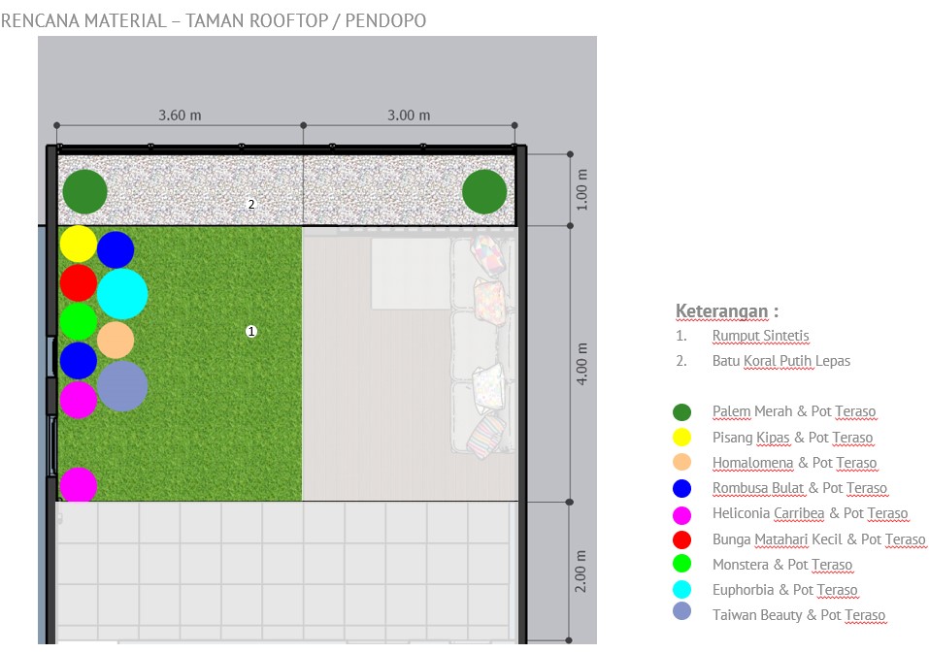Click the large slate-blue circle in the plan

coord(122,385)
